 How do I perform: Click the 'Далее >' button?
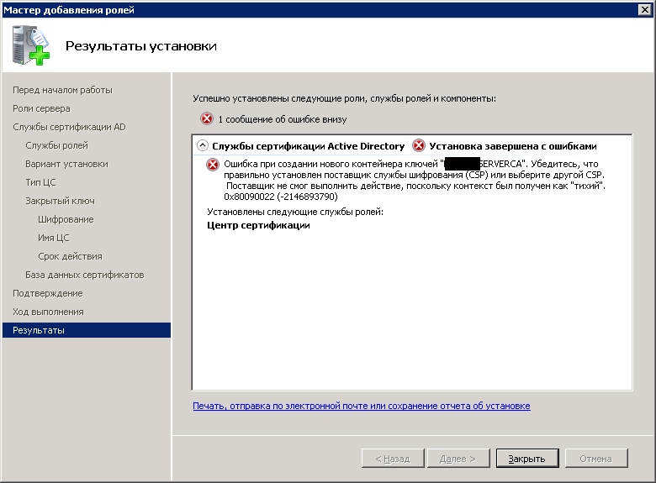click(458, 459)
